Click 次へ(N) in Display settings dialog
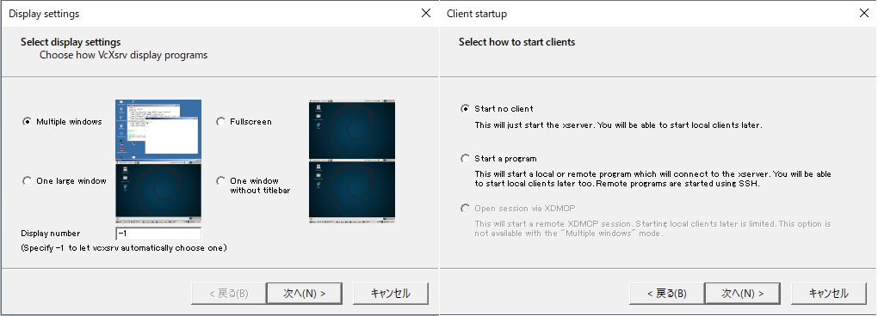The height and width of the screenshot is (316, 878). 305,293
